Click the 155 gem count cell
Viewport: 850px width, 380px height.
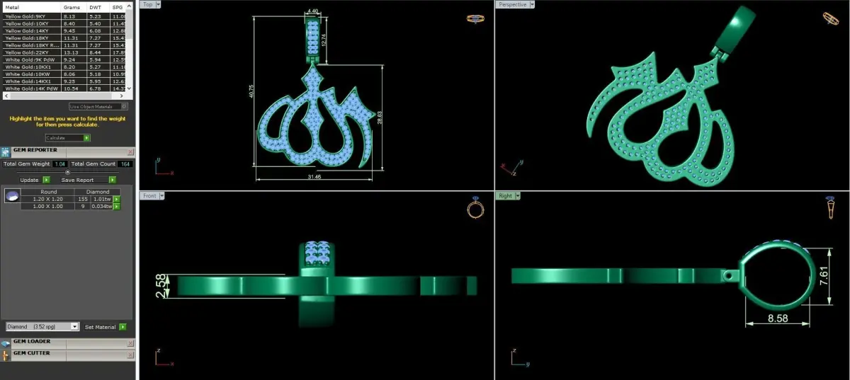(x=83, y=199)
